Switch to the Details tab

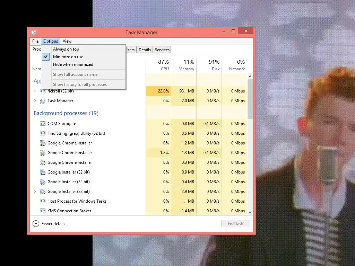tap(145, 50)
